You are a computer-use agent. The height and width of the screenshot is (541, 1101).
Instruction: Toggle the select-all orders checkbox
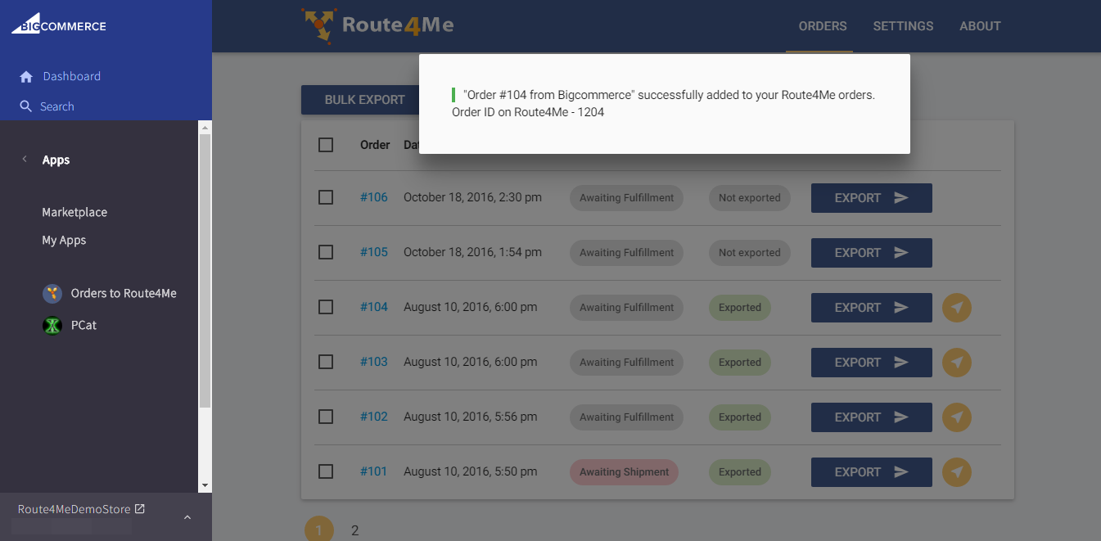(326, 145)
